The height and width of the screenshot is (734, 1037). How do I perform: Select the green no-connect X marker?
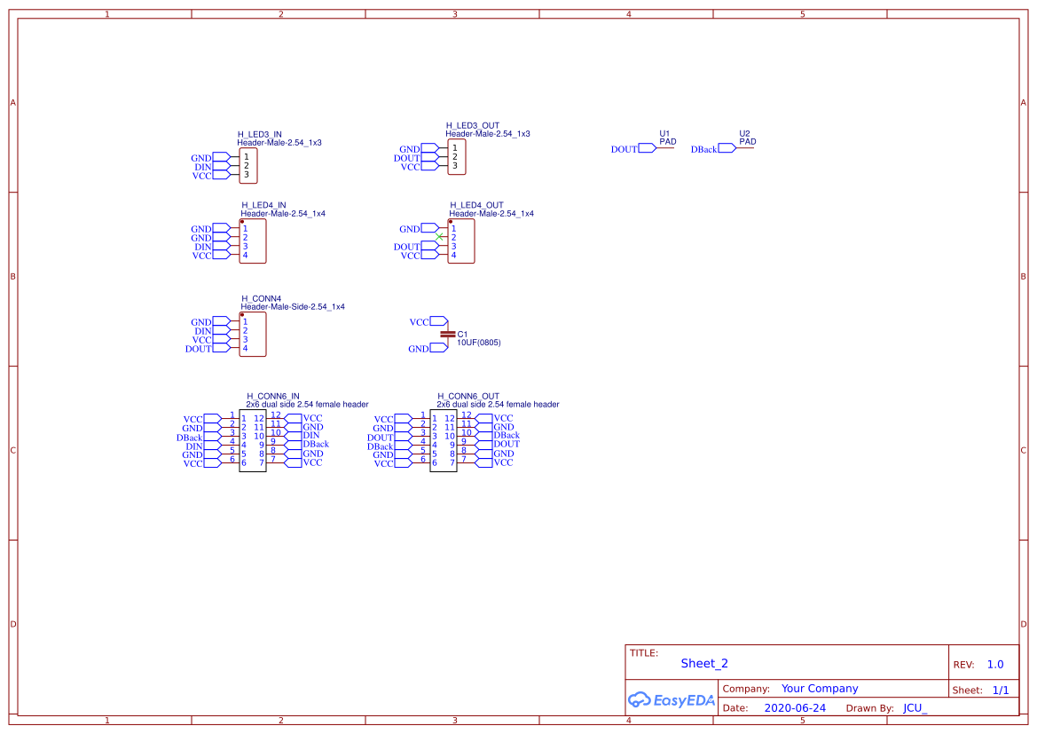pos(439,236)
